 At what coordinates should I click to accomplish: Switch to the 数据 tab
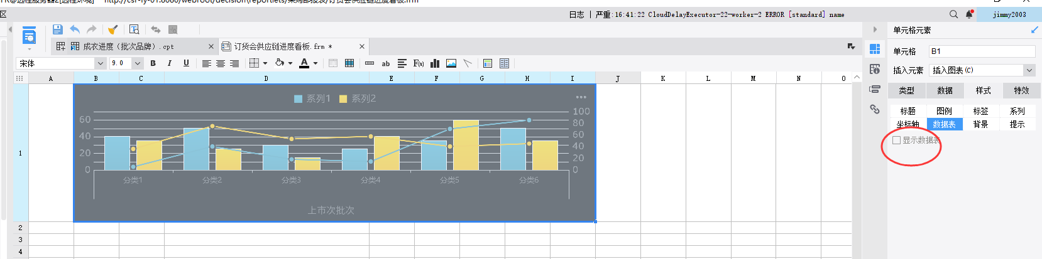[945, 91]
